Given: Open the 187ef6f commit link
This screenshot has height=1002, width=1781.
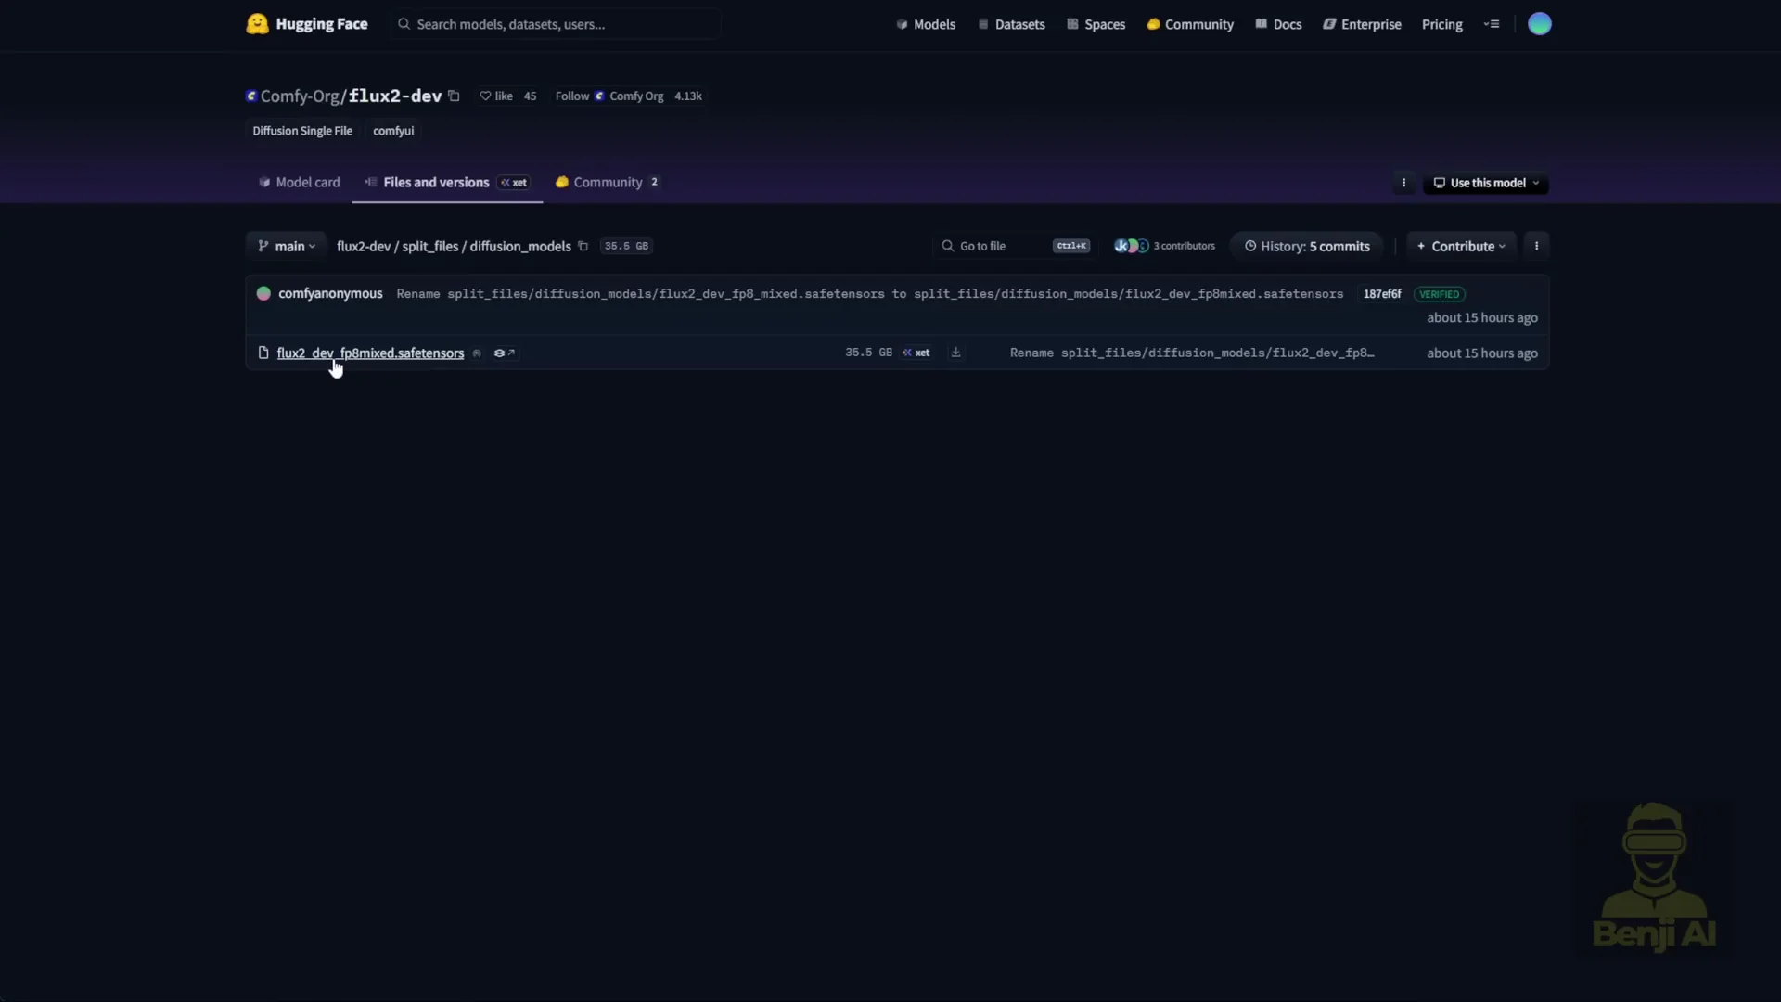Looking at the screenshot, I should [1381, 294].
